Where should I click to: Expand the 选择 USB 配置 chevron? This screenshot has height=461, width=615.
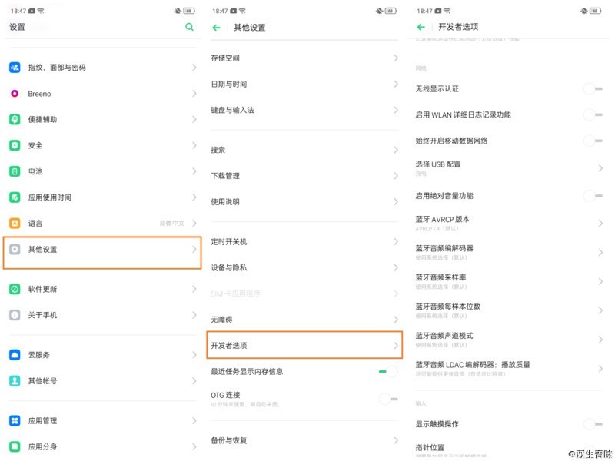[600, 168]
